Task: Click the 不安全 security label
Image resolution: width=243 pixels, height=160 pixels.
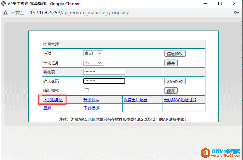Action: (x=17, y=13)
